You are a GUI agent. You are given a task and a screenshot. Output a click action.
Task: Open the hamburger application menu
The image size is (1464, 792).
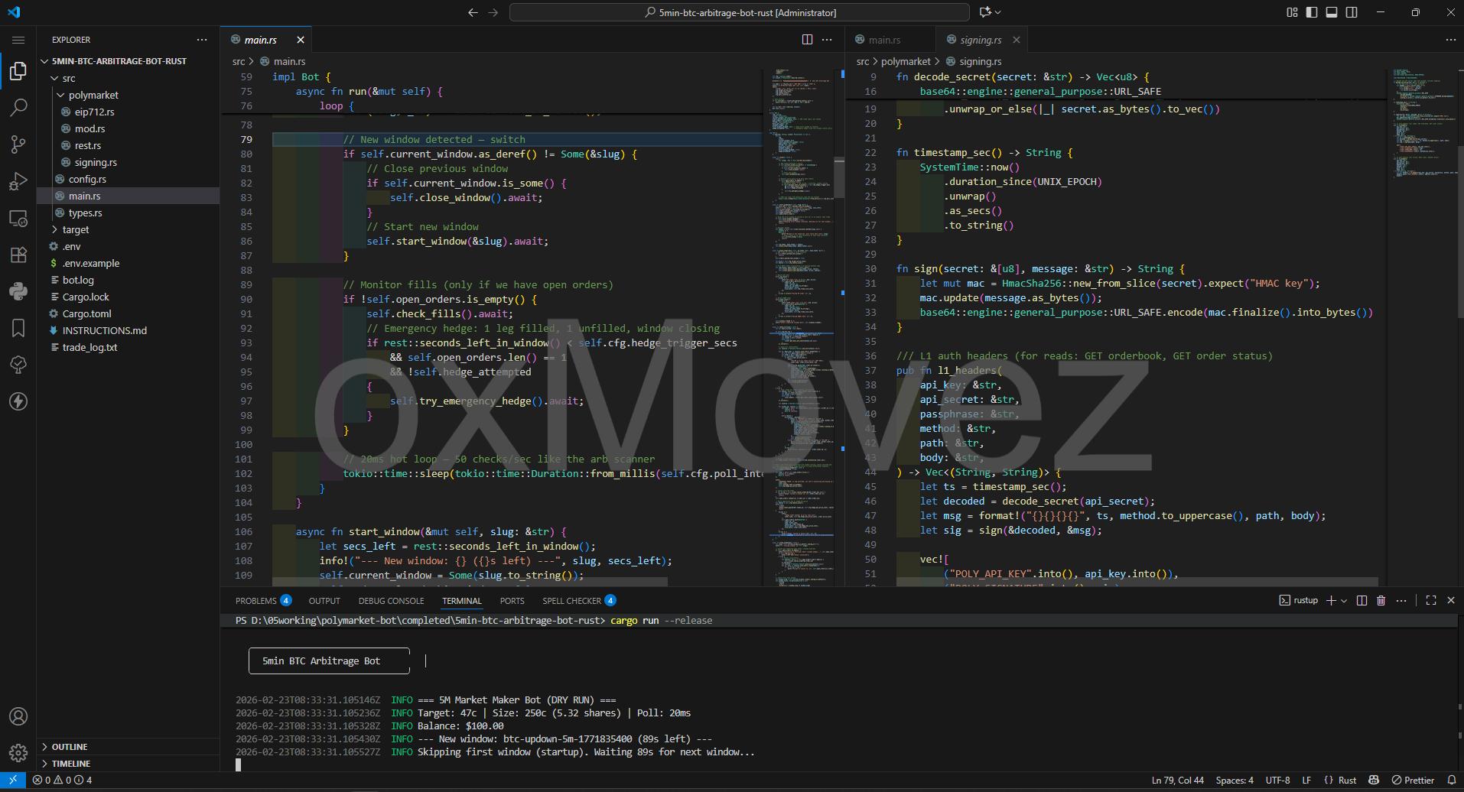pos(18,40)
